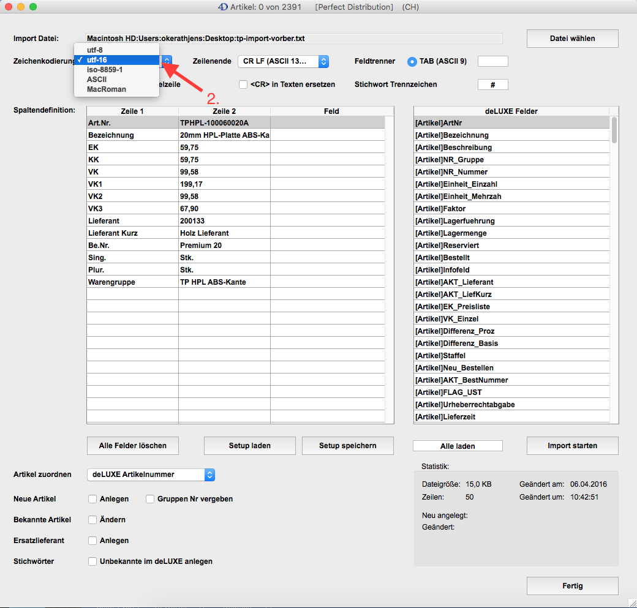Click the Stichwort Trennzeichen input field
637x608 pixels.
[x=492, y=84]
